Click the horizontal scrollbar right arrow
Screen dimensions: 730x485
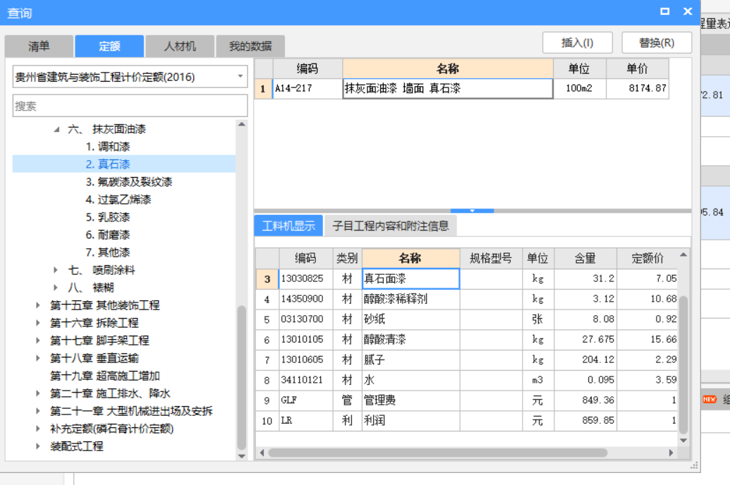coord(671,453)
